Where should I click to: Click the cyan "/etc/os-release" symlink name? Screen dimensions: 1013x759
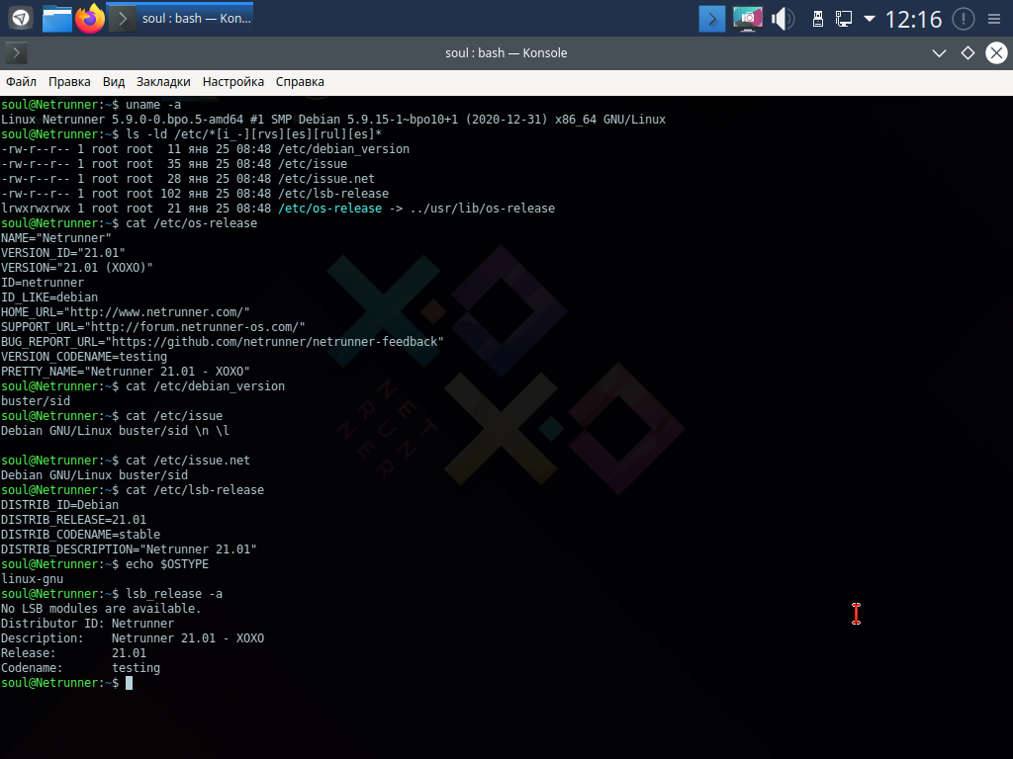tap(329, 209)
